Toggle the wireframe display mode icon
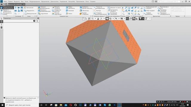Viewport: 191px width, 107px height. (x=110, y=18)
